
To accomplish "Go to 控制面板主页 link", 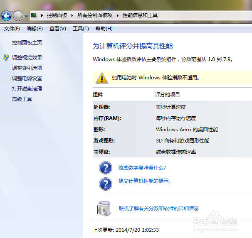I will click(27, 43).
